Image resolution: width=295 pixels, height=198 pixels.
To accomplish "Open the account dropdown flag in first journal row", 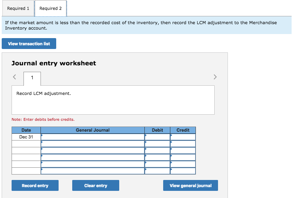I will tap(42, 135).
